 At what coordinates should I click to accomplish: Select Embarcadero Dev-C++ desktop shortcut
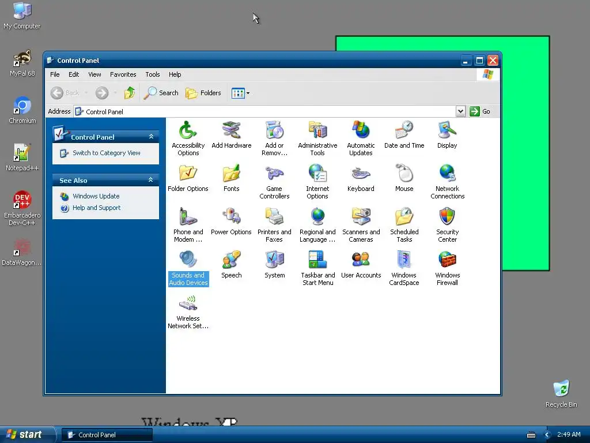[x=22, y=208]
